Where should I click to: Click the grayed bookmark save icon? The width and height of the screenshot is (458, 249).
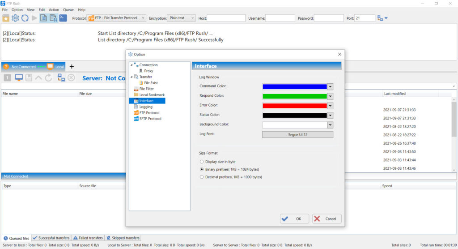click(29, 77)
